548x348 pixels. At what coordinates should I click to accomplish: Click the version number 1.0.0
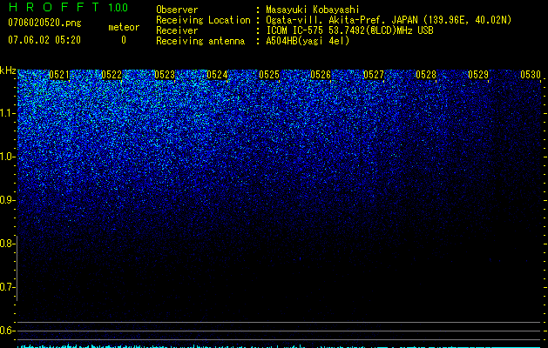[118, 8]
